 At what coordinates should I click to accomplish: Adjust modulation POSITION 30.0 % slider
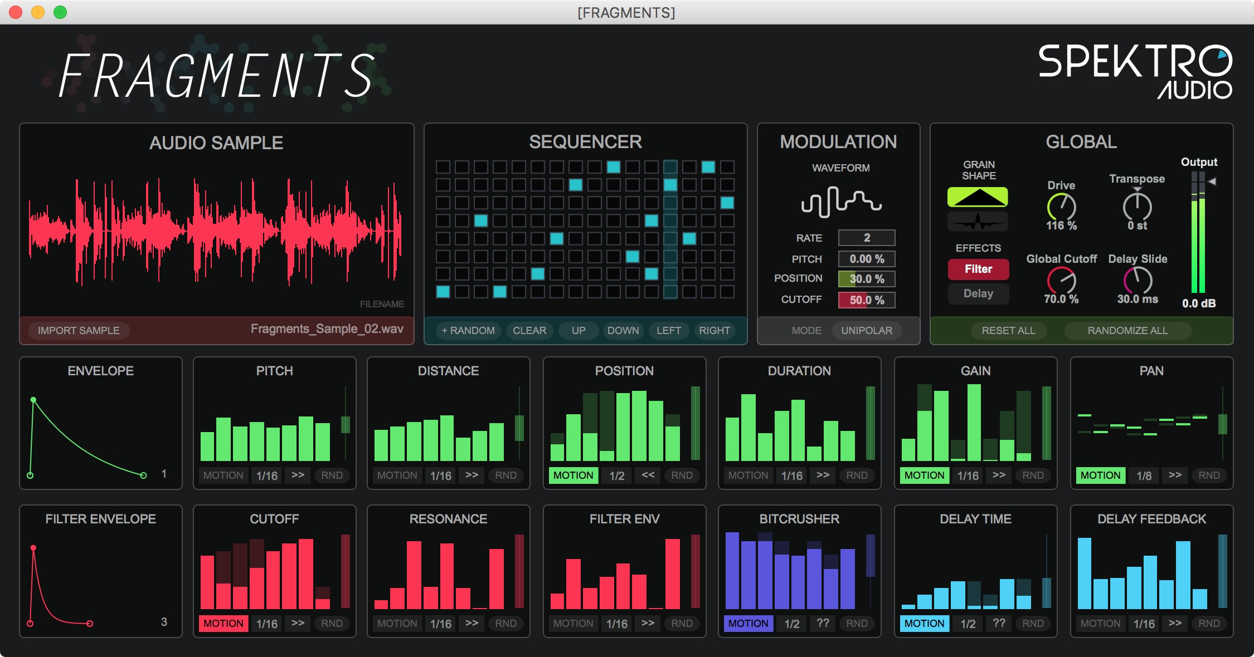867,279
